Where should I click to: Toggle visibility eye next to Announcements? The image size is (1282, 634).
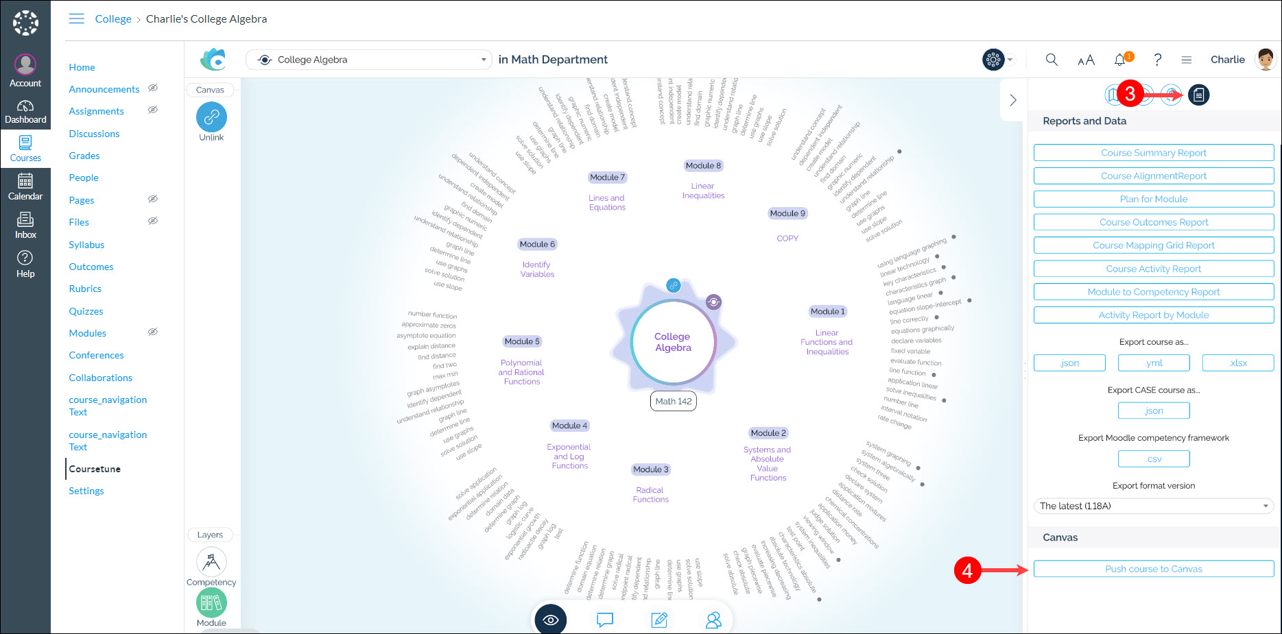[x=153, y=88]
